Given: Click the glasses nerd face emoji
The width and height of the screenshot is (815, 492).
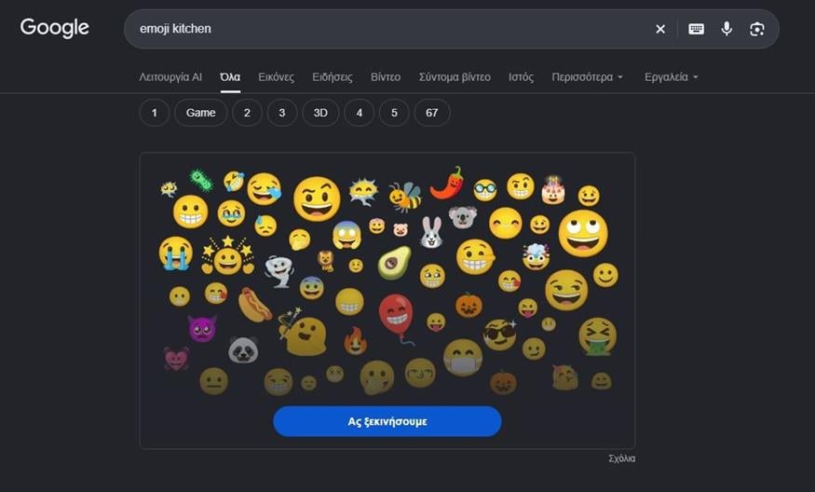Looking at the screenshot, I should click(x=485, y=190).
